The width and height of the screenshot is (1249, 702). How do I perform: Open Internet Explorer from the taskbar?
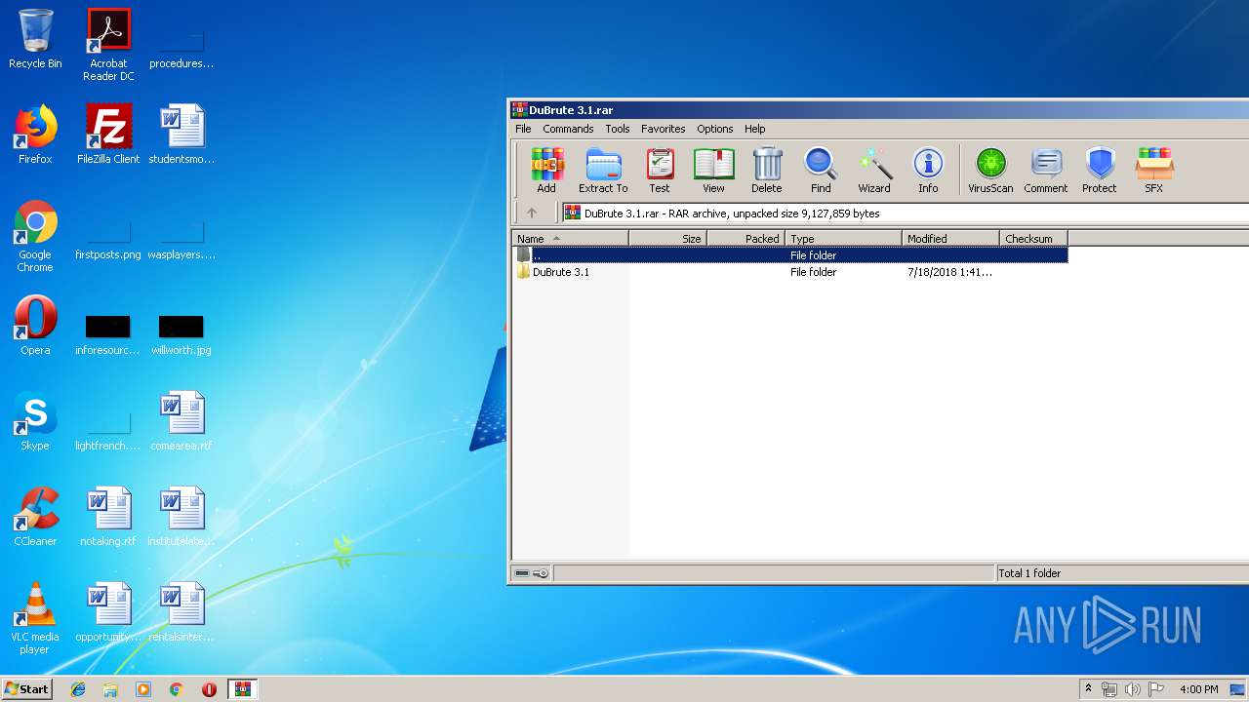[x=78, y=689]
